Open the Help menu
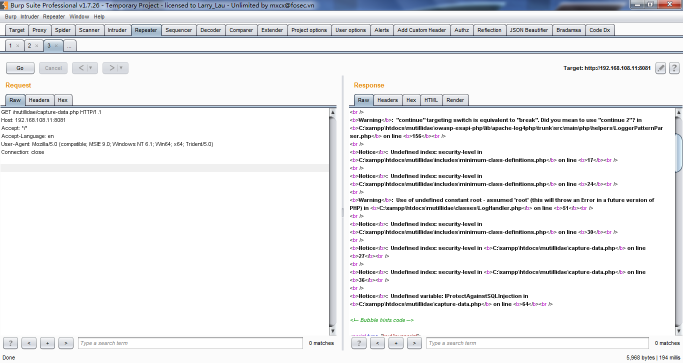Image resolution: width=683 pixels, height=363 pixels. coord(99,16)
